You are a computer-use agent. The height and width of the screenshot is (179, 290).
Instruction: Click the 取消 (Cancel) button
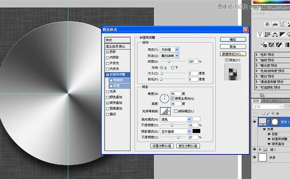point(233,47)
